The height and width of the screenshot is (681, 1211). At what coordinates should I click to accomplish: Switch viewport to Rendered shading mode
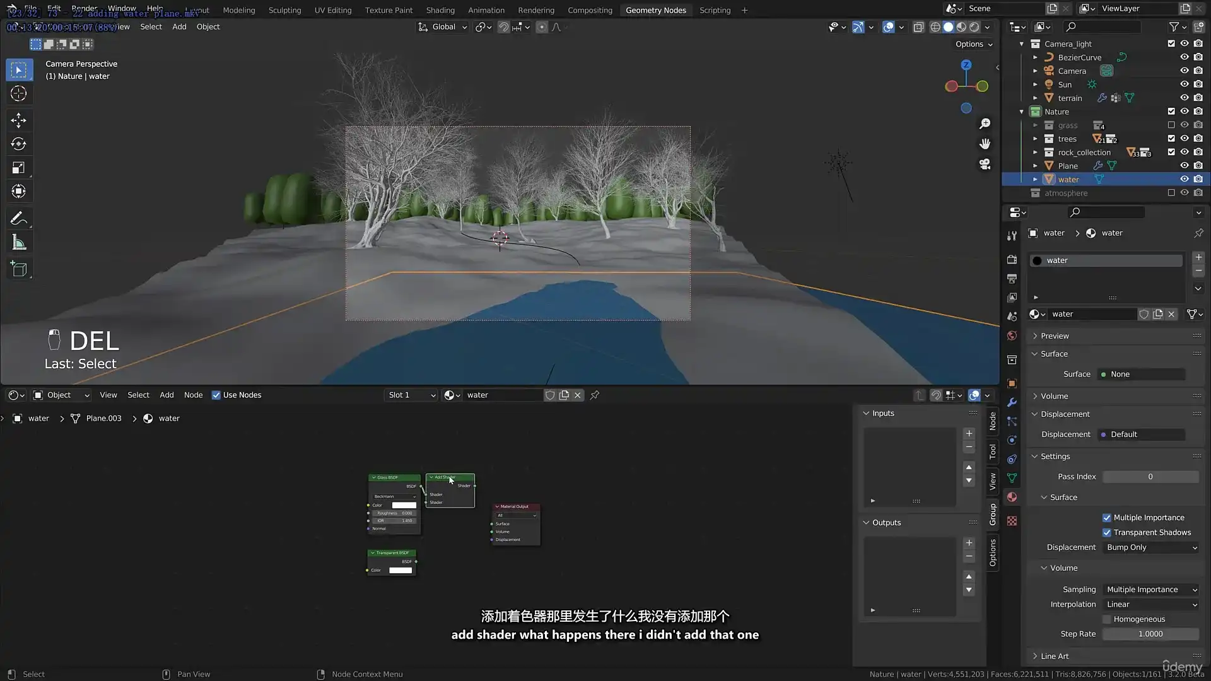point(975,27)
